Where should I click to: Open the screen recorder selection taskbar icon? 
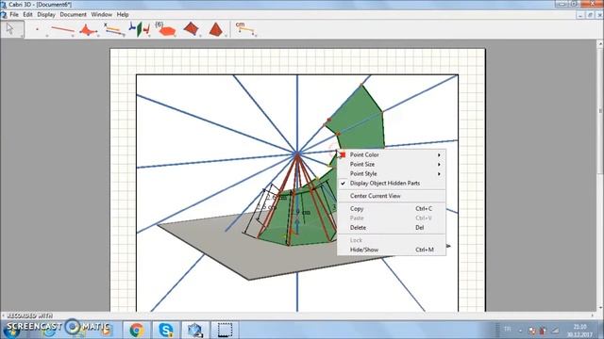click(225, 330)
